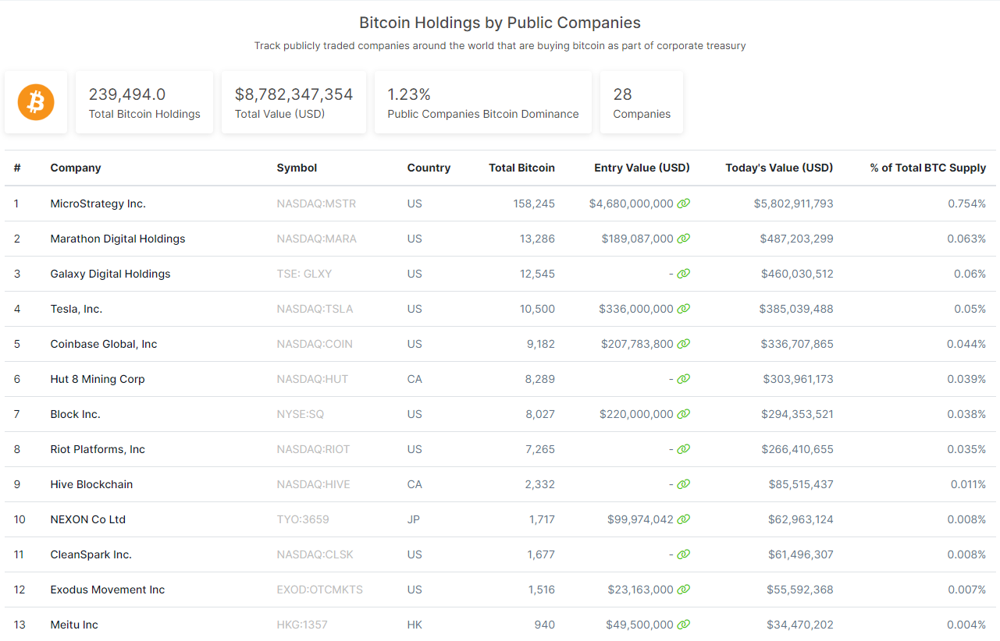Click the orange Bitcoin logo icon
The image size is (1000, 641).
[x=36, y=102]
